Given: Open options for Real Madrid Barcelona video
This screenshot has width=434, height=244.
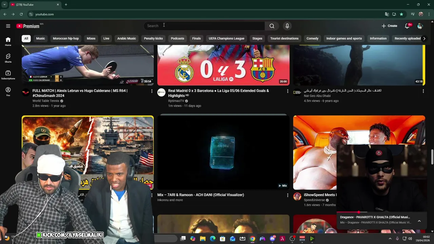Looking at the screenshot, I should coord(288,91).
